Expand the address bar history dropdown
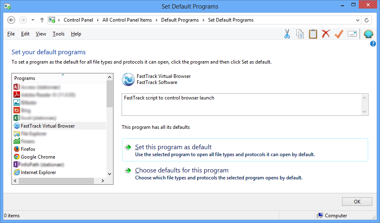The width and height of the screenshot is (380, 223). (358, 20)
